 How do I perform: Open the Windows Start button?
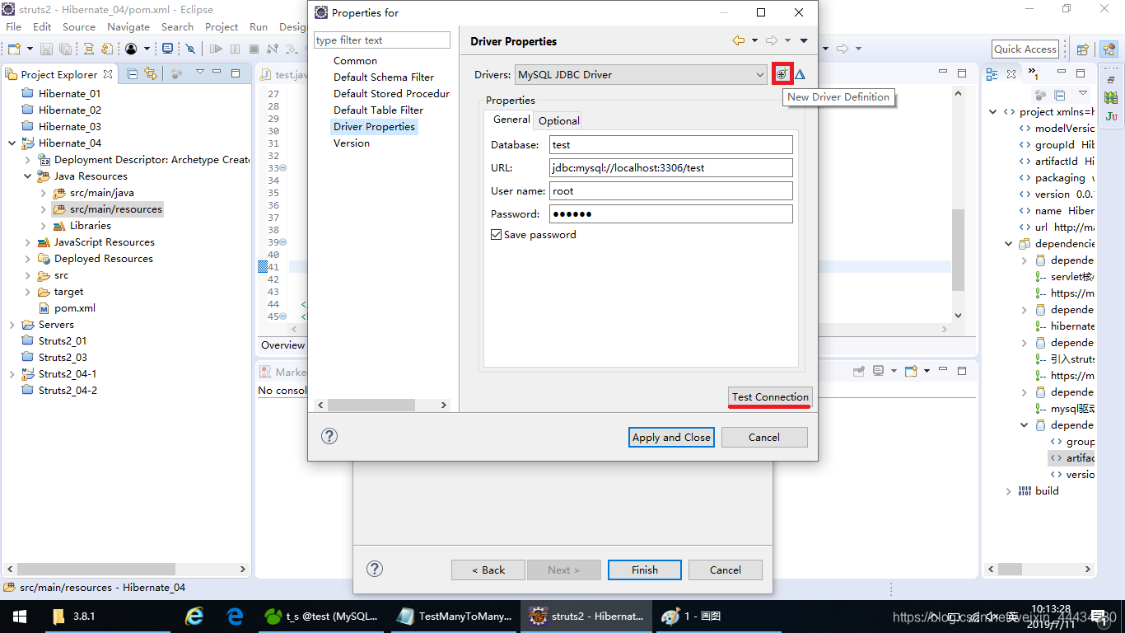point(18,616)
